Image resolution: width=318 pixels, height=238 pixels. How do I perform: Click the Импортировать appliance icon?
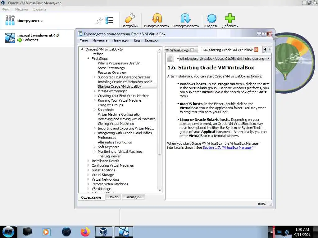pyautogui.click(x=157, y=18)
